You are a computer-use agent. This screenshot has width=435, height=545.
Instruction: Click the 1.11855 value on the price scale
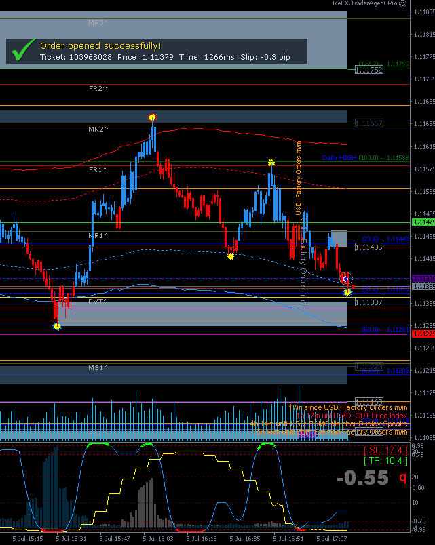[x=424, y=12]
